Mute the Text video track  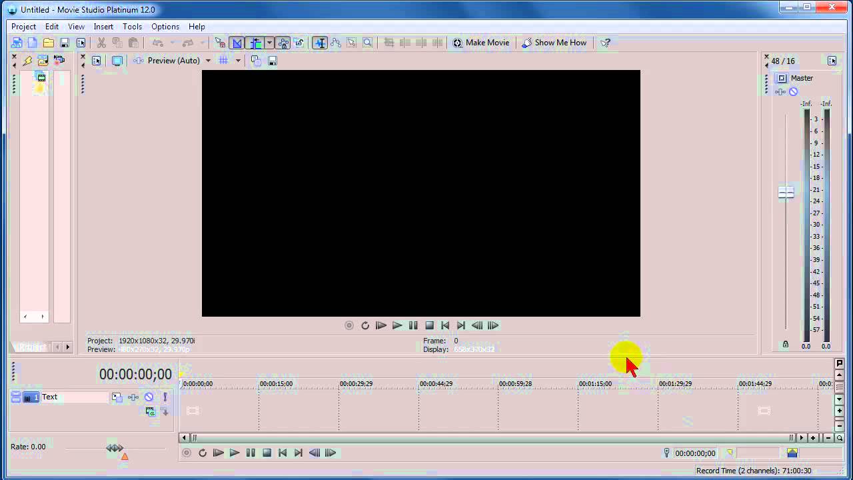pos(149,397)
